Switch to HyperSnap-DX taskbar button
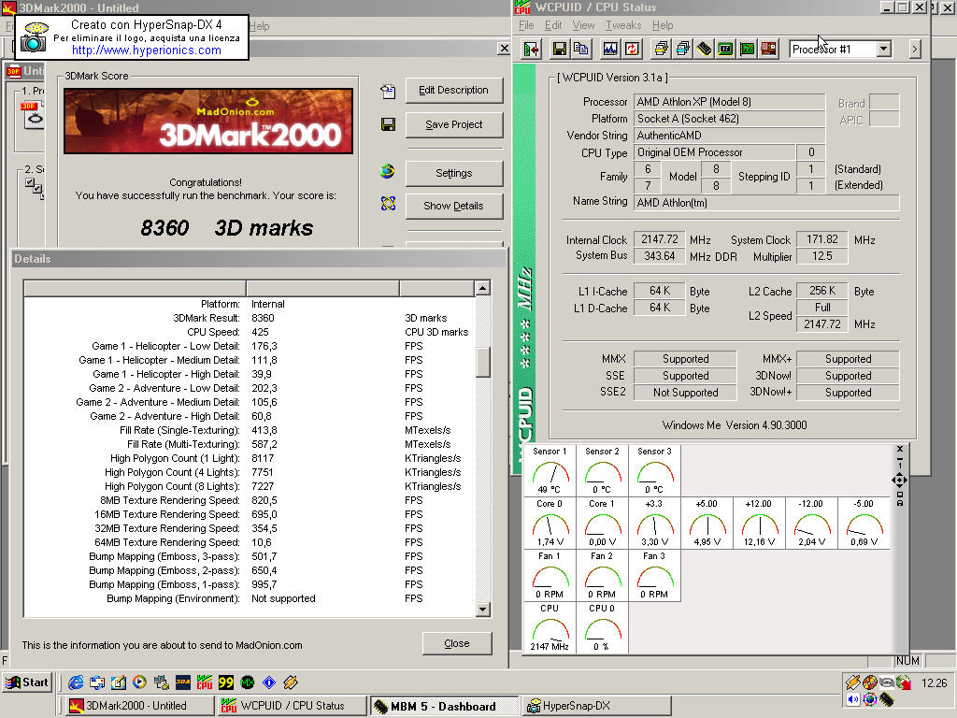The width and height of the screenshot is (957, 718). [597, 706]
